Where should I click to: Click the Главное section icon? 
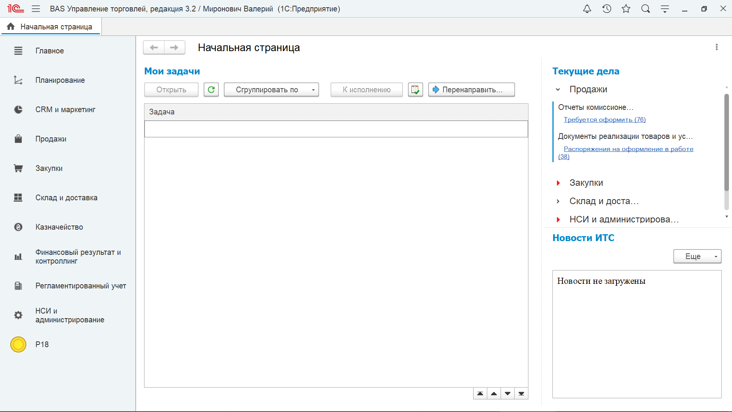pos(18,51)
